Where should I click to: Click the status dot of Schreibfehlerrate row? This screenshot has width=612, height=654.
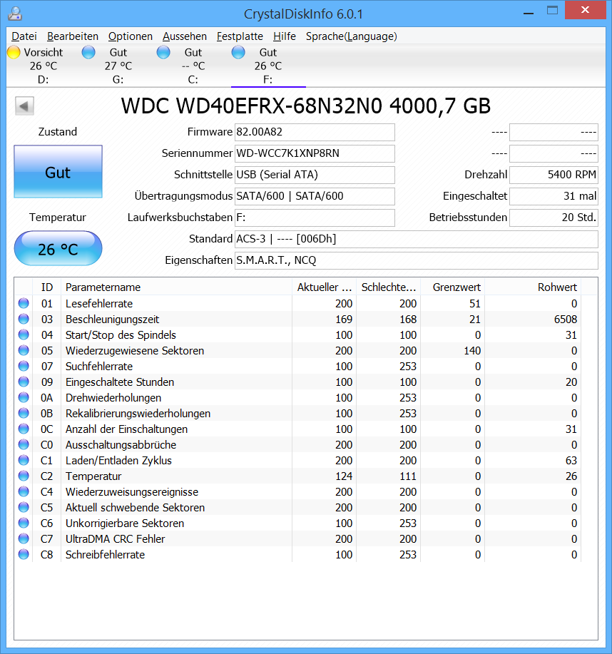(24, 554)
